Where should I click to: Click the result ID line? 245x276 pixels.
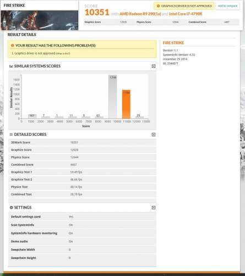pyautogui.click(x=170, y=63)
